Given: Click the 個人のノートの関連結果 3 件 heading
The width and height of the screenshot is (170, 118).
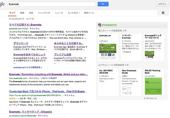Looking at the screenshot, I should point(112,31).
